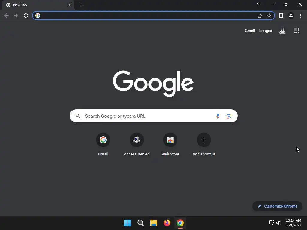This screenshot has height=230, width=307.
Task: Open the clock and date in the taskbar
Action: (294, 223)
